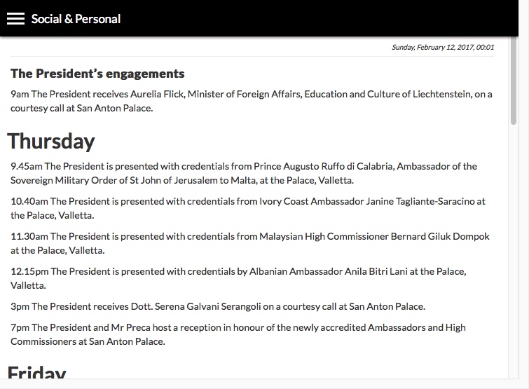Click the vertical scrollbar thumb

click(x=514, y=81)
